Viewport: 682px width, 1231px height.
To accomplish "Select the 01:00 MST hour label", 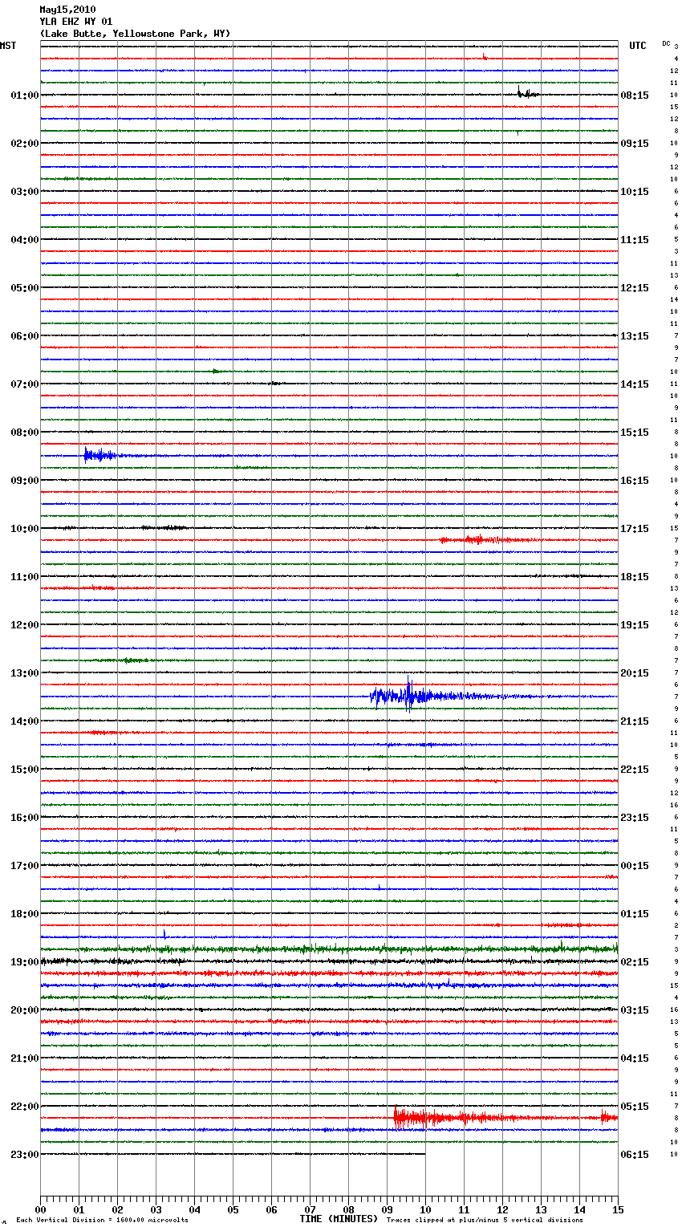I will 25,95.
